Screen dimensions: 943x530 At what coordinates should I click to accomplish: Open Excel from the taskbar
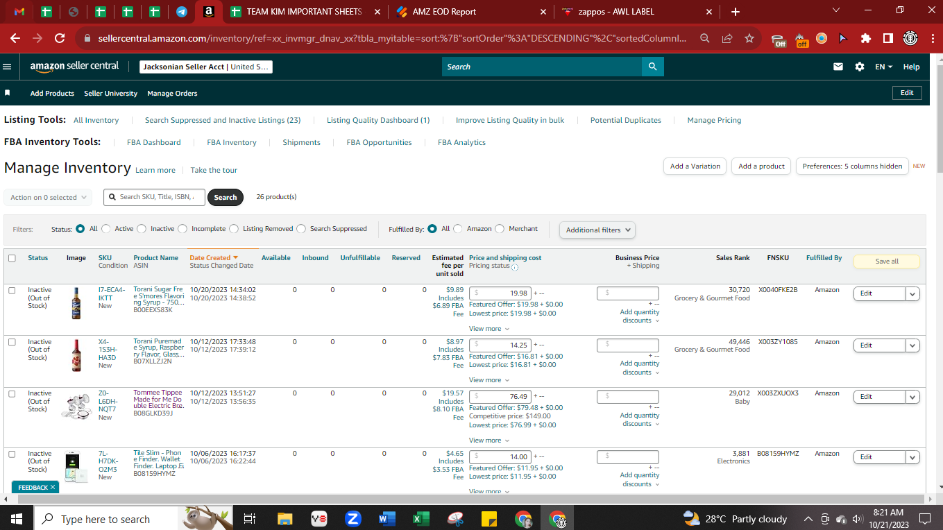[x=420, y=519]
